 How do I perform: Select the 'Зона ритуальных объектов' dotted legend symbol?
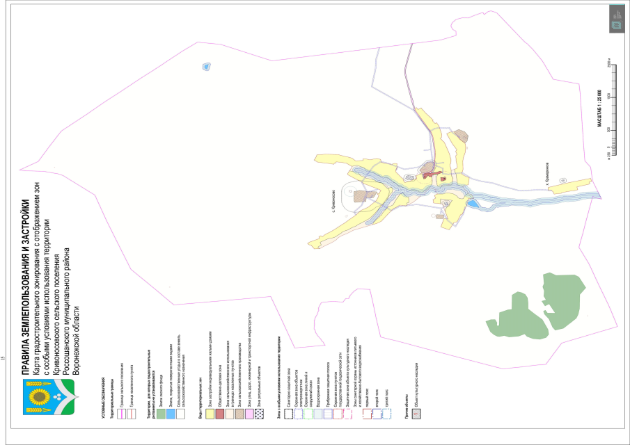click(x=259, y=414)
